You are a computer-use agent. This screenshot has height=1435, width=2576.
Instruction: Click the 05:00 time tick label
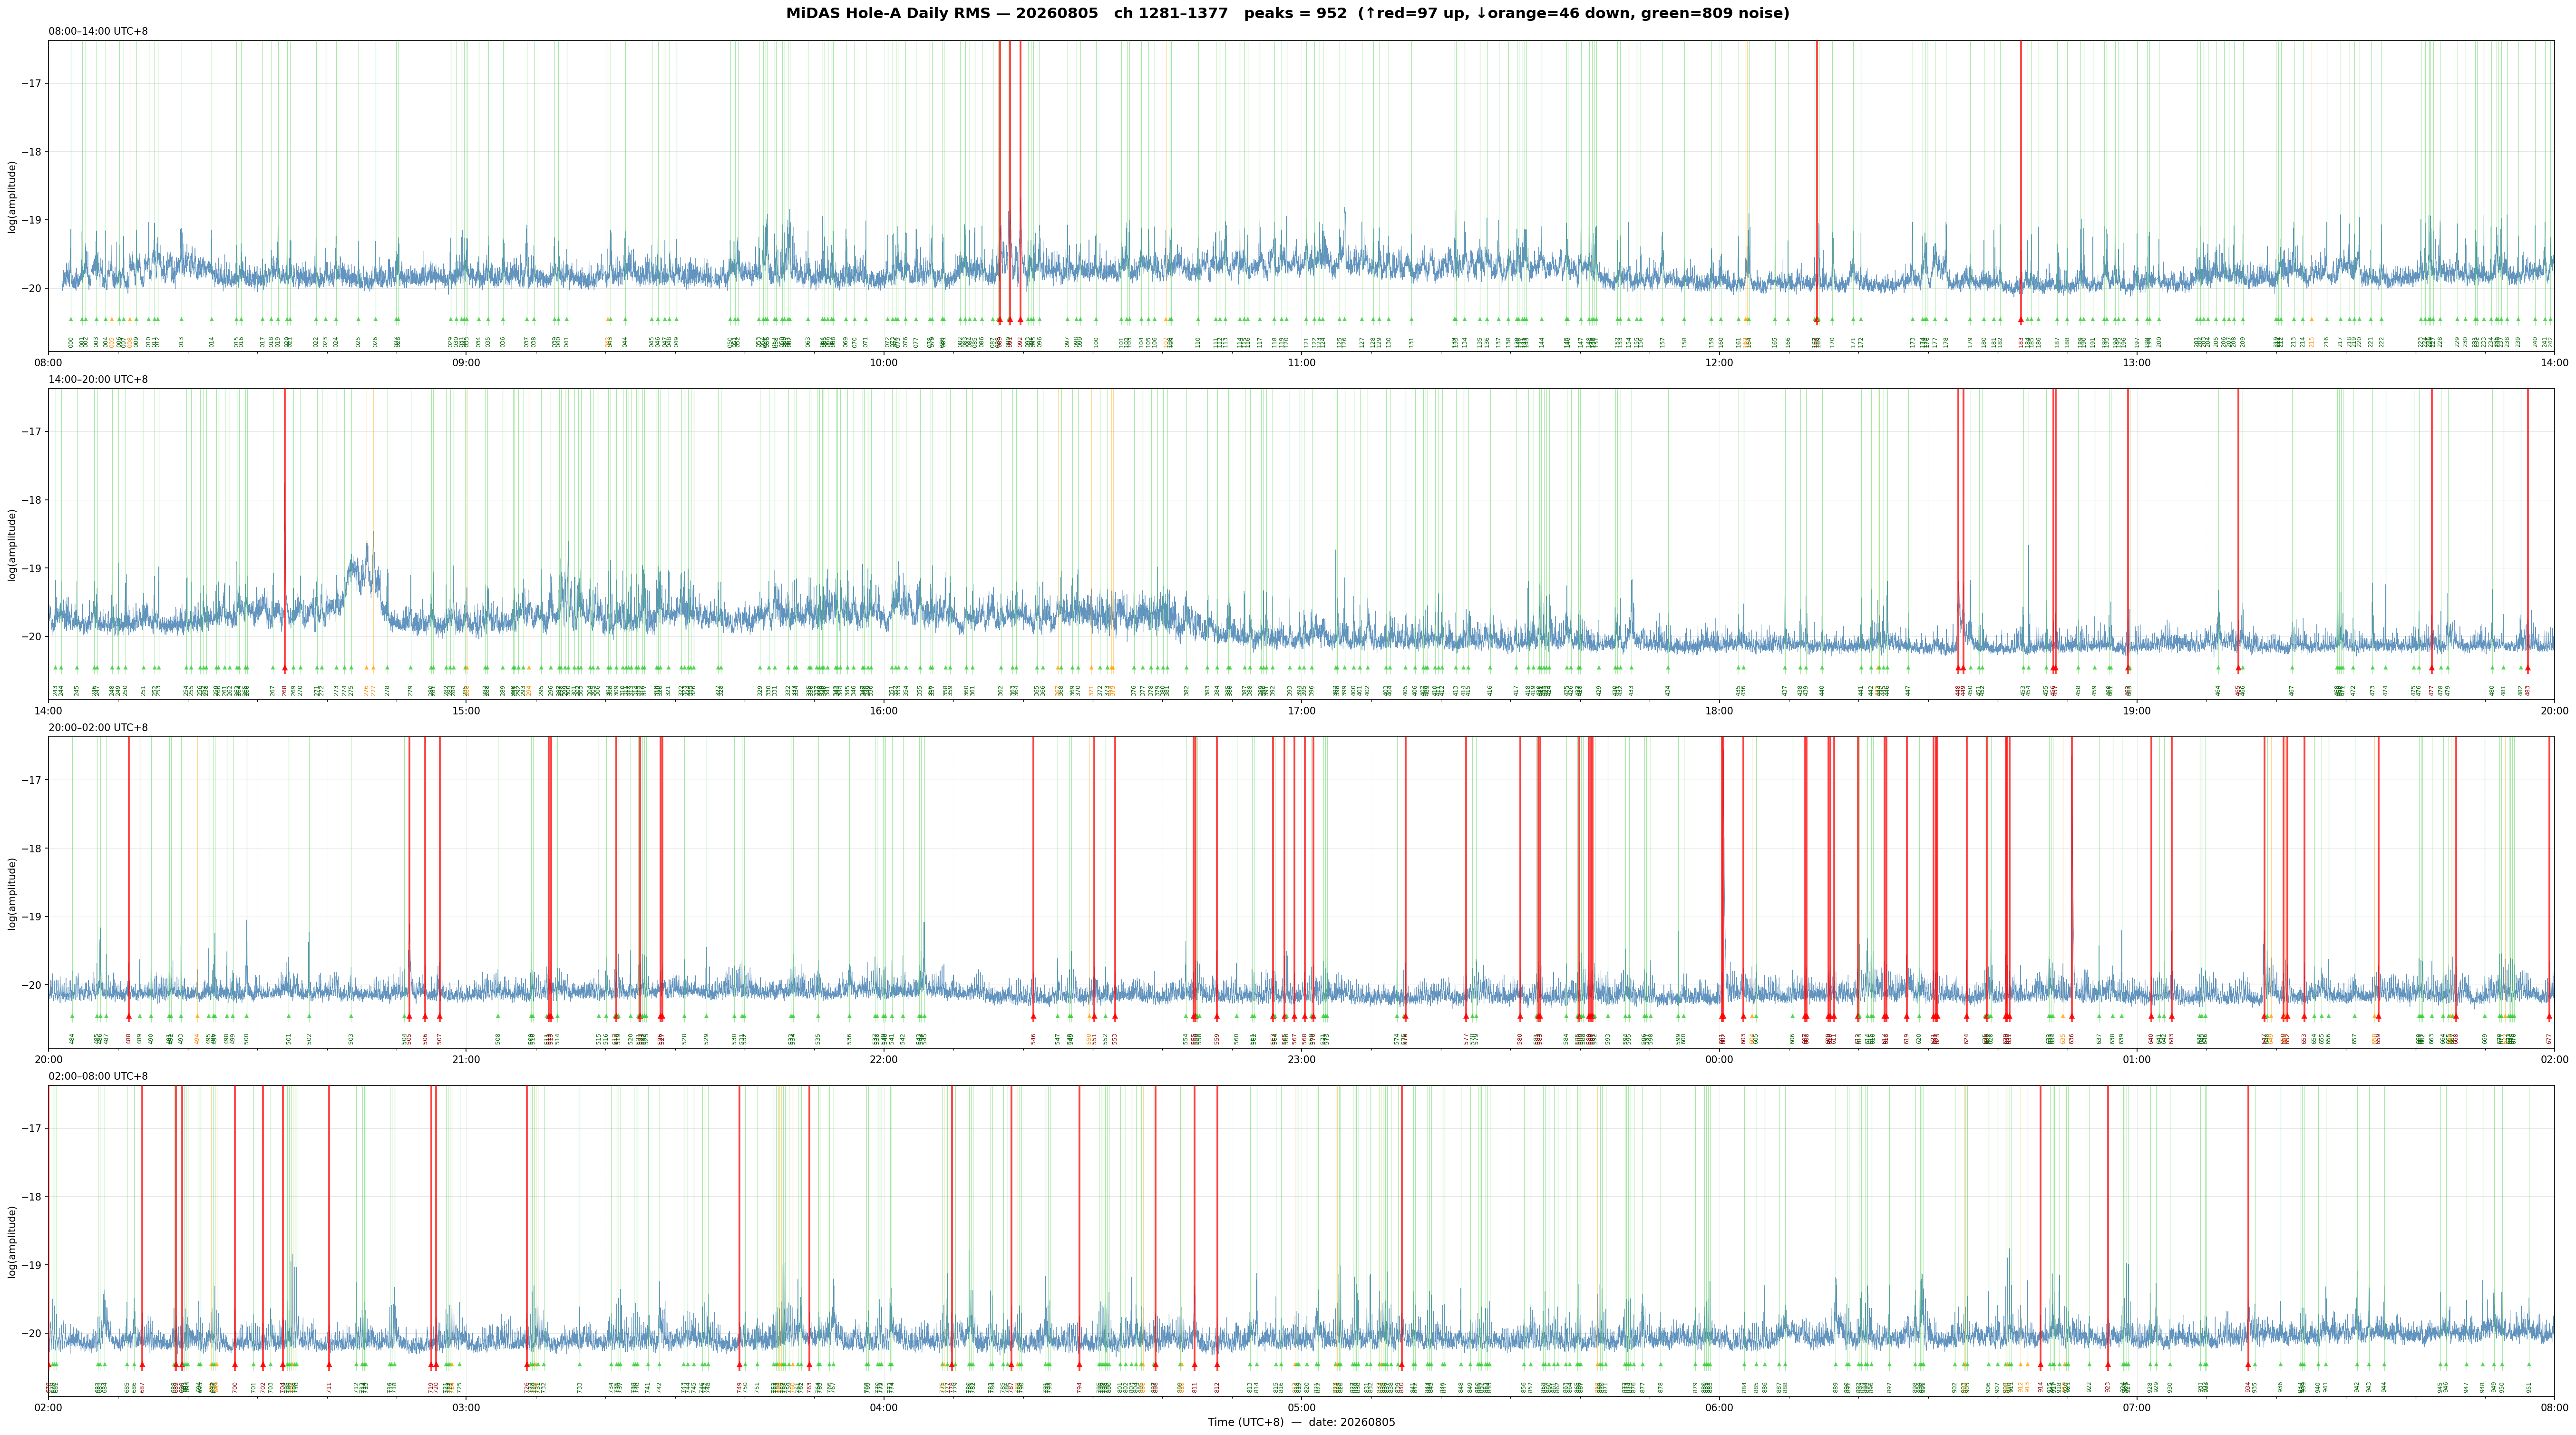point(1301,1407)
